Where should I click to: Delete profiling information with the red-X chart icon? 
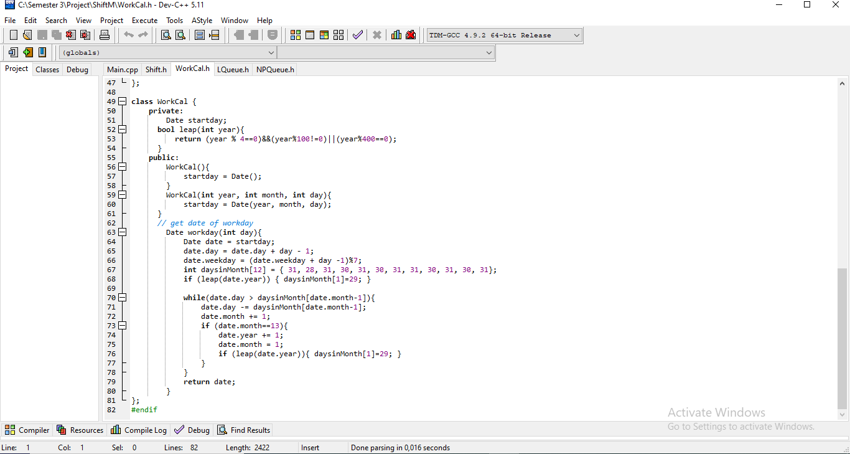coord(411,35)
